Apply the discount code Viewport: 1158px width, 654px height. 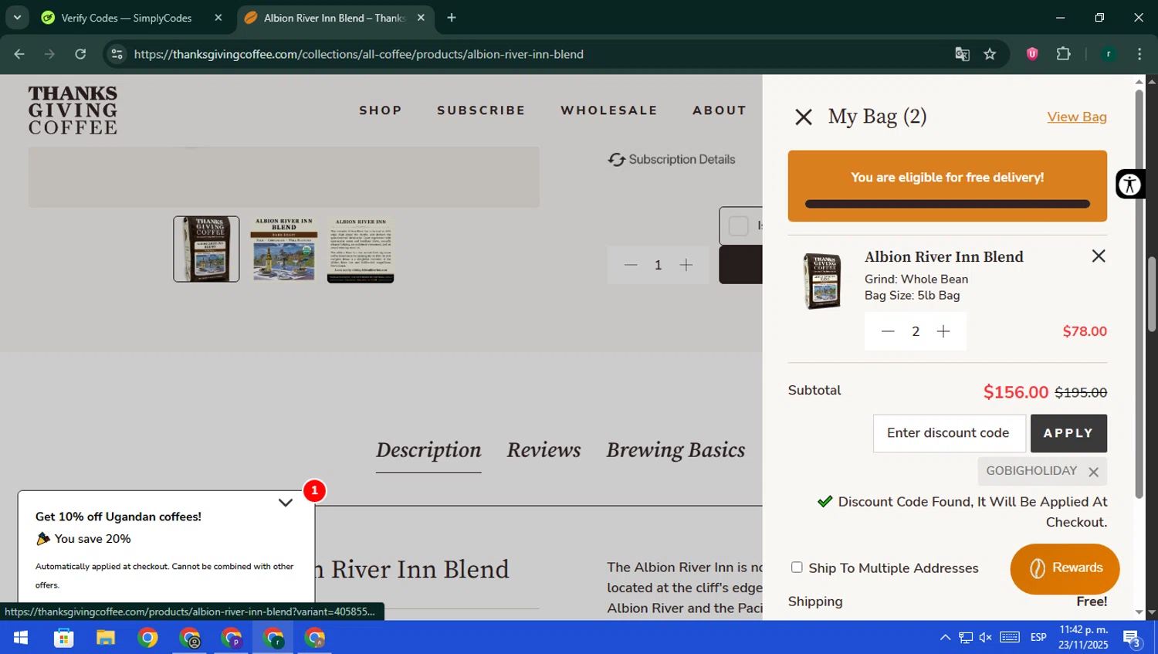pos(1068,433)
